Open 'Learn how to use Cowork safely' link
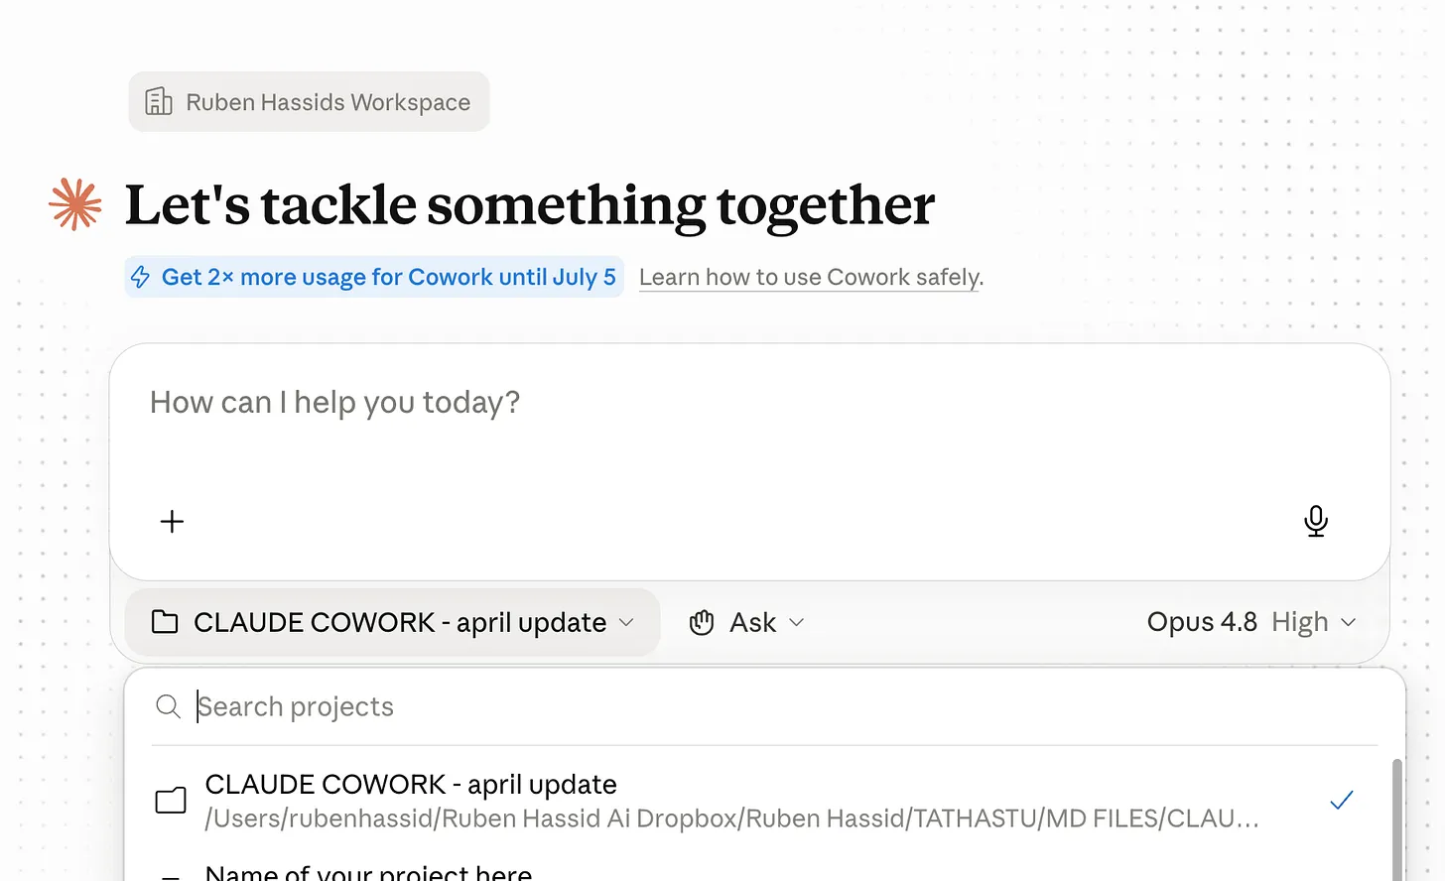The image size is (1445, 881). 811,277
